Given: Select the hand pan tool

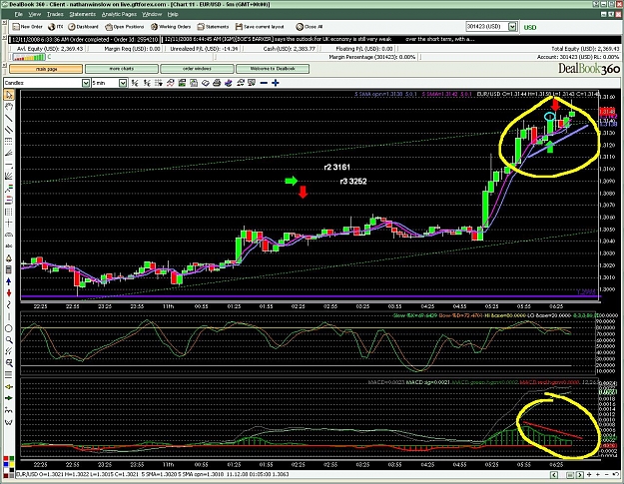Looking at the screenshot, I should click(9, 107).
